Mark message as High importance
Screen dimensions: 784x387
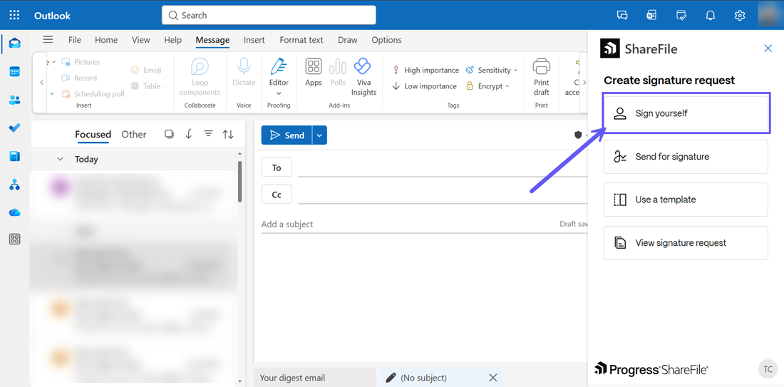[x=425, y=70]
